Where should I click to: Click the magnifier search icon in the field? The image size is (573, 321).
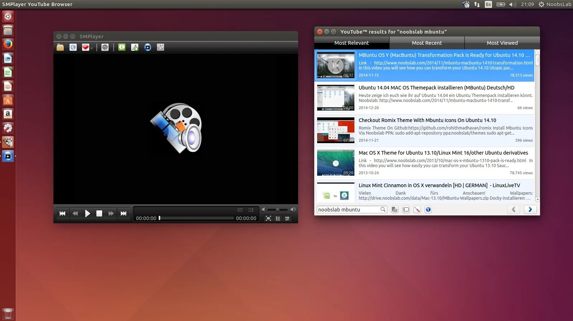383,209
